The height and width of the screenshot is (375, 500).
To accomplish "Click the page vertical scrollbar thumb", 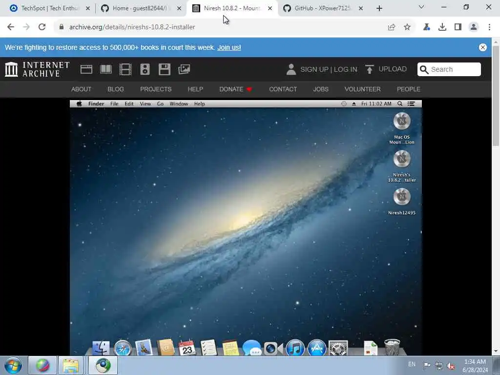I will [496, 96].
